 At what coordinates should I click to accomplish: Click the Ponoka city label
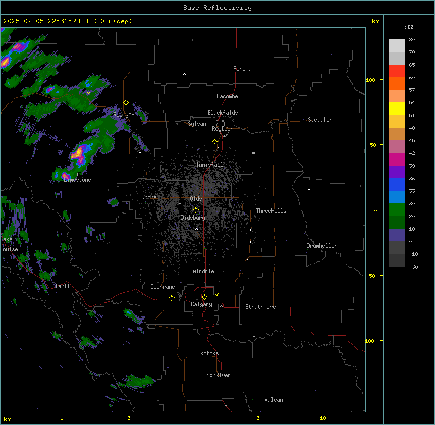tap(242, 69)
